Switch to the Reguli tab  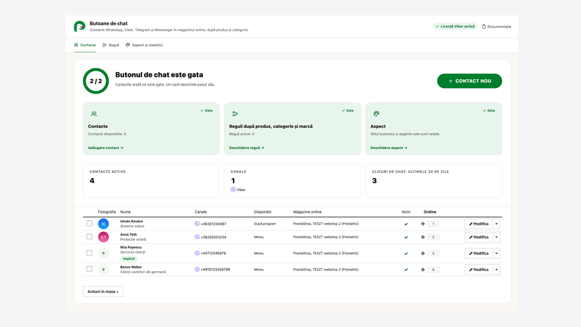(111, 45)
